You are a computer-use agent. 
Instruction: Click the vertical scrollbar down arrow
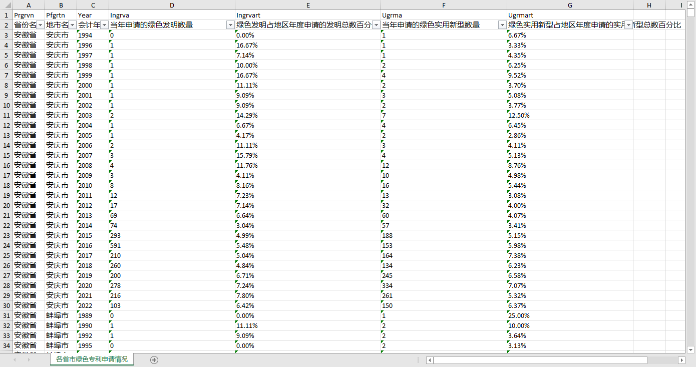(690, 349)
